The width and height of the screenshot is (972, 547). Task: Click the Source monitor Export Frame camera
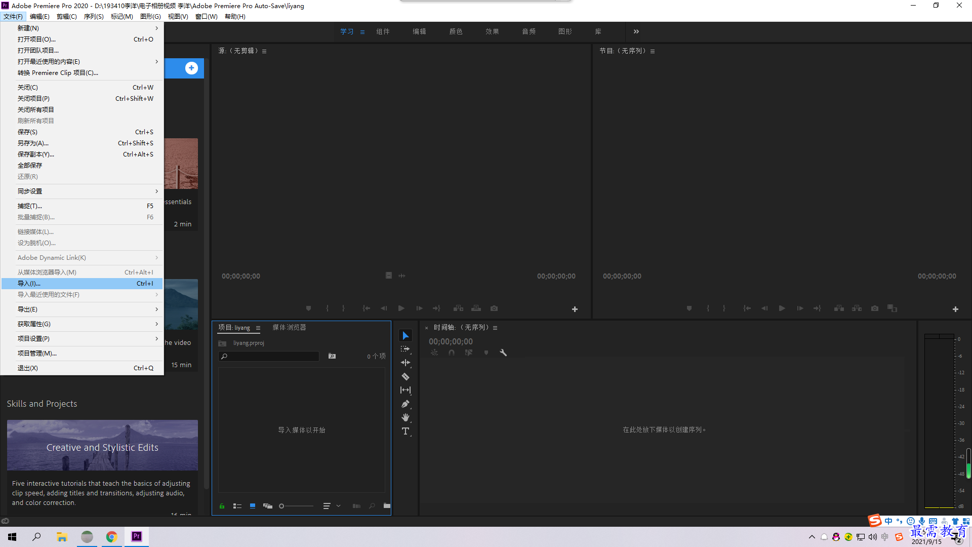click(x=494, y=308)
